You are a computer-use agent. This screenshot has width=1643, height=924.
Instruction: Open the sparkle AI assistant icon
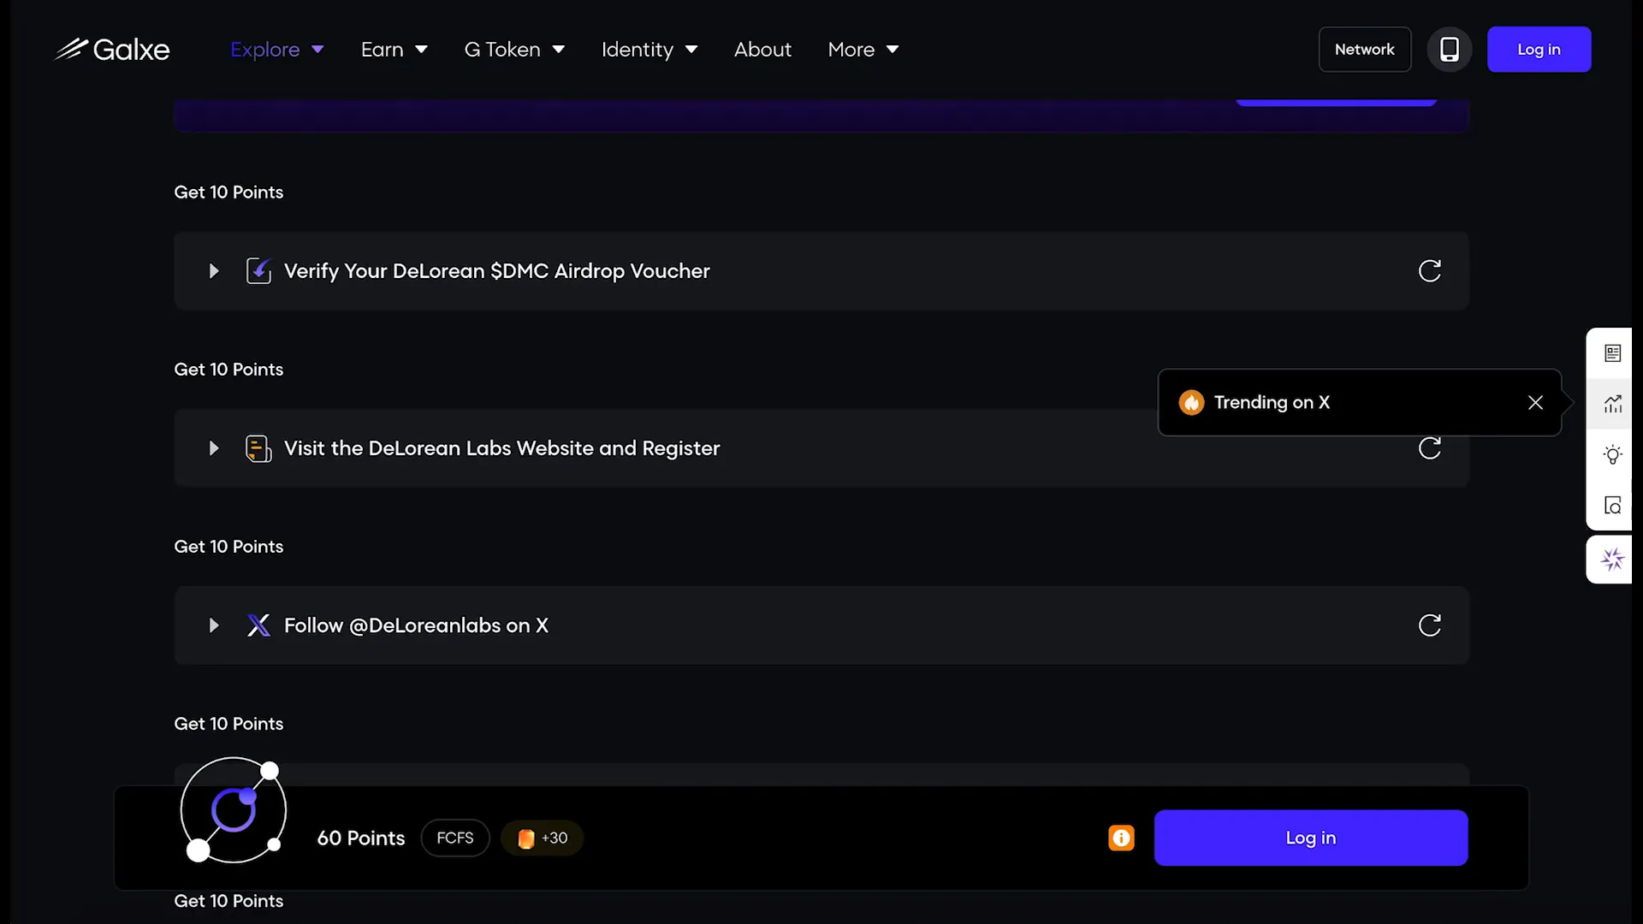(x=1613, y=560)
